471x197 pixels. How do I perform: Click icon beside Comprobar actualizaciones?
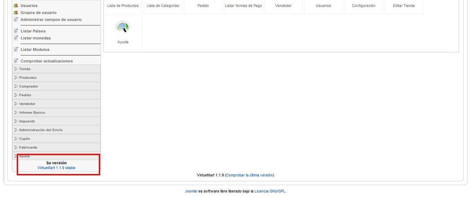(16, 61)
